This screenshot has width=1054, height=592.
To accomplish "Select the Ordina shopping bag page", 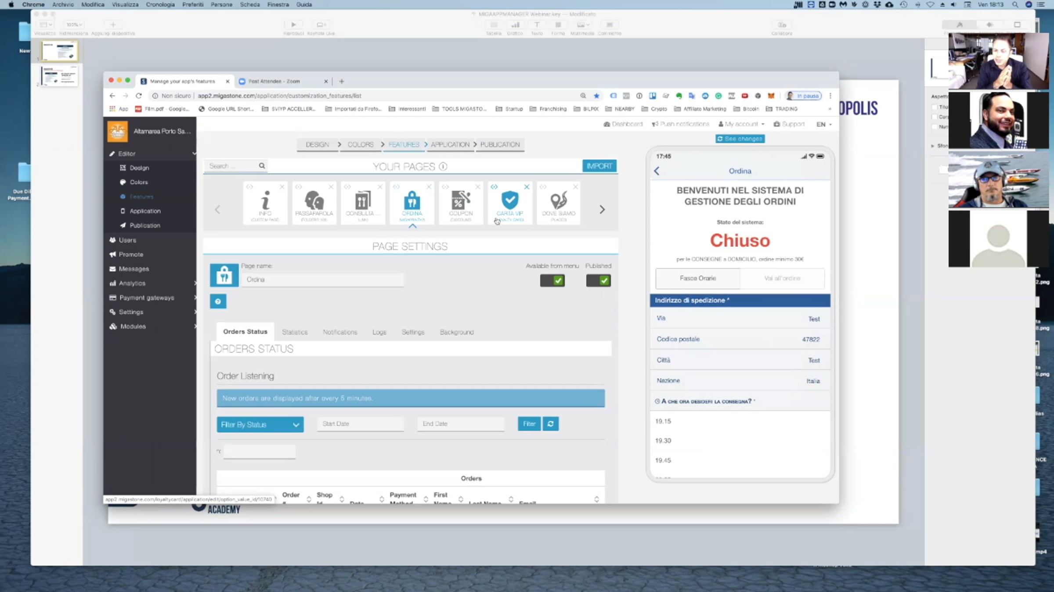I will coord(412,203).
